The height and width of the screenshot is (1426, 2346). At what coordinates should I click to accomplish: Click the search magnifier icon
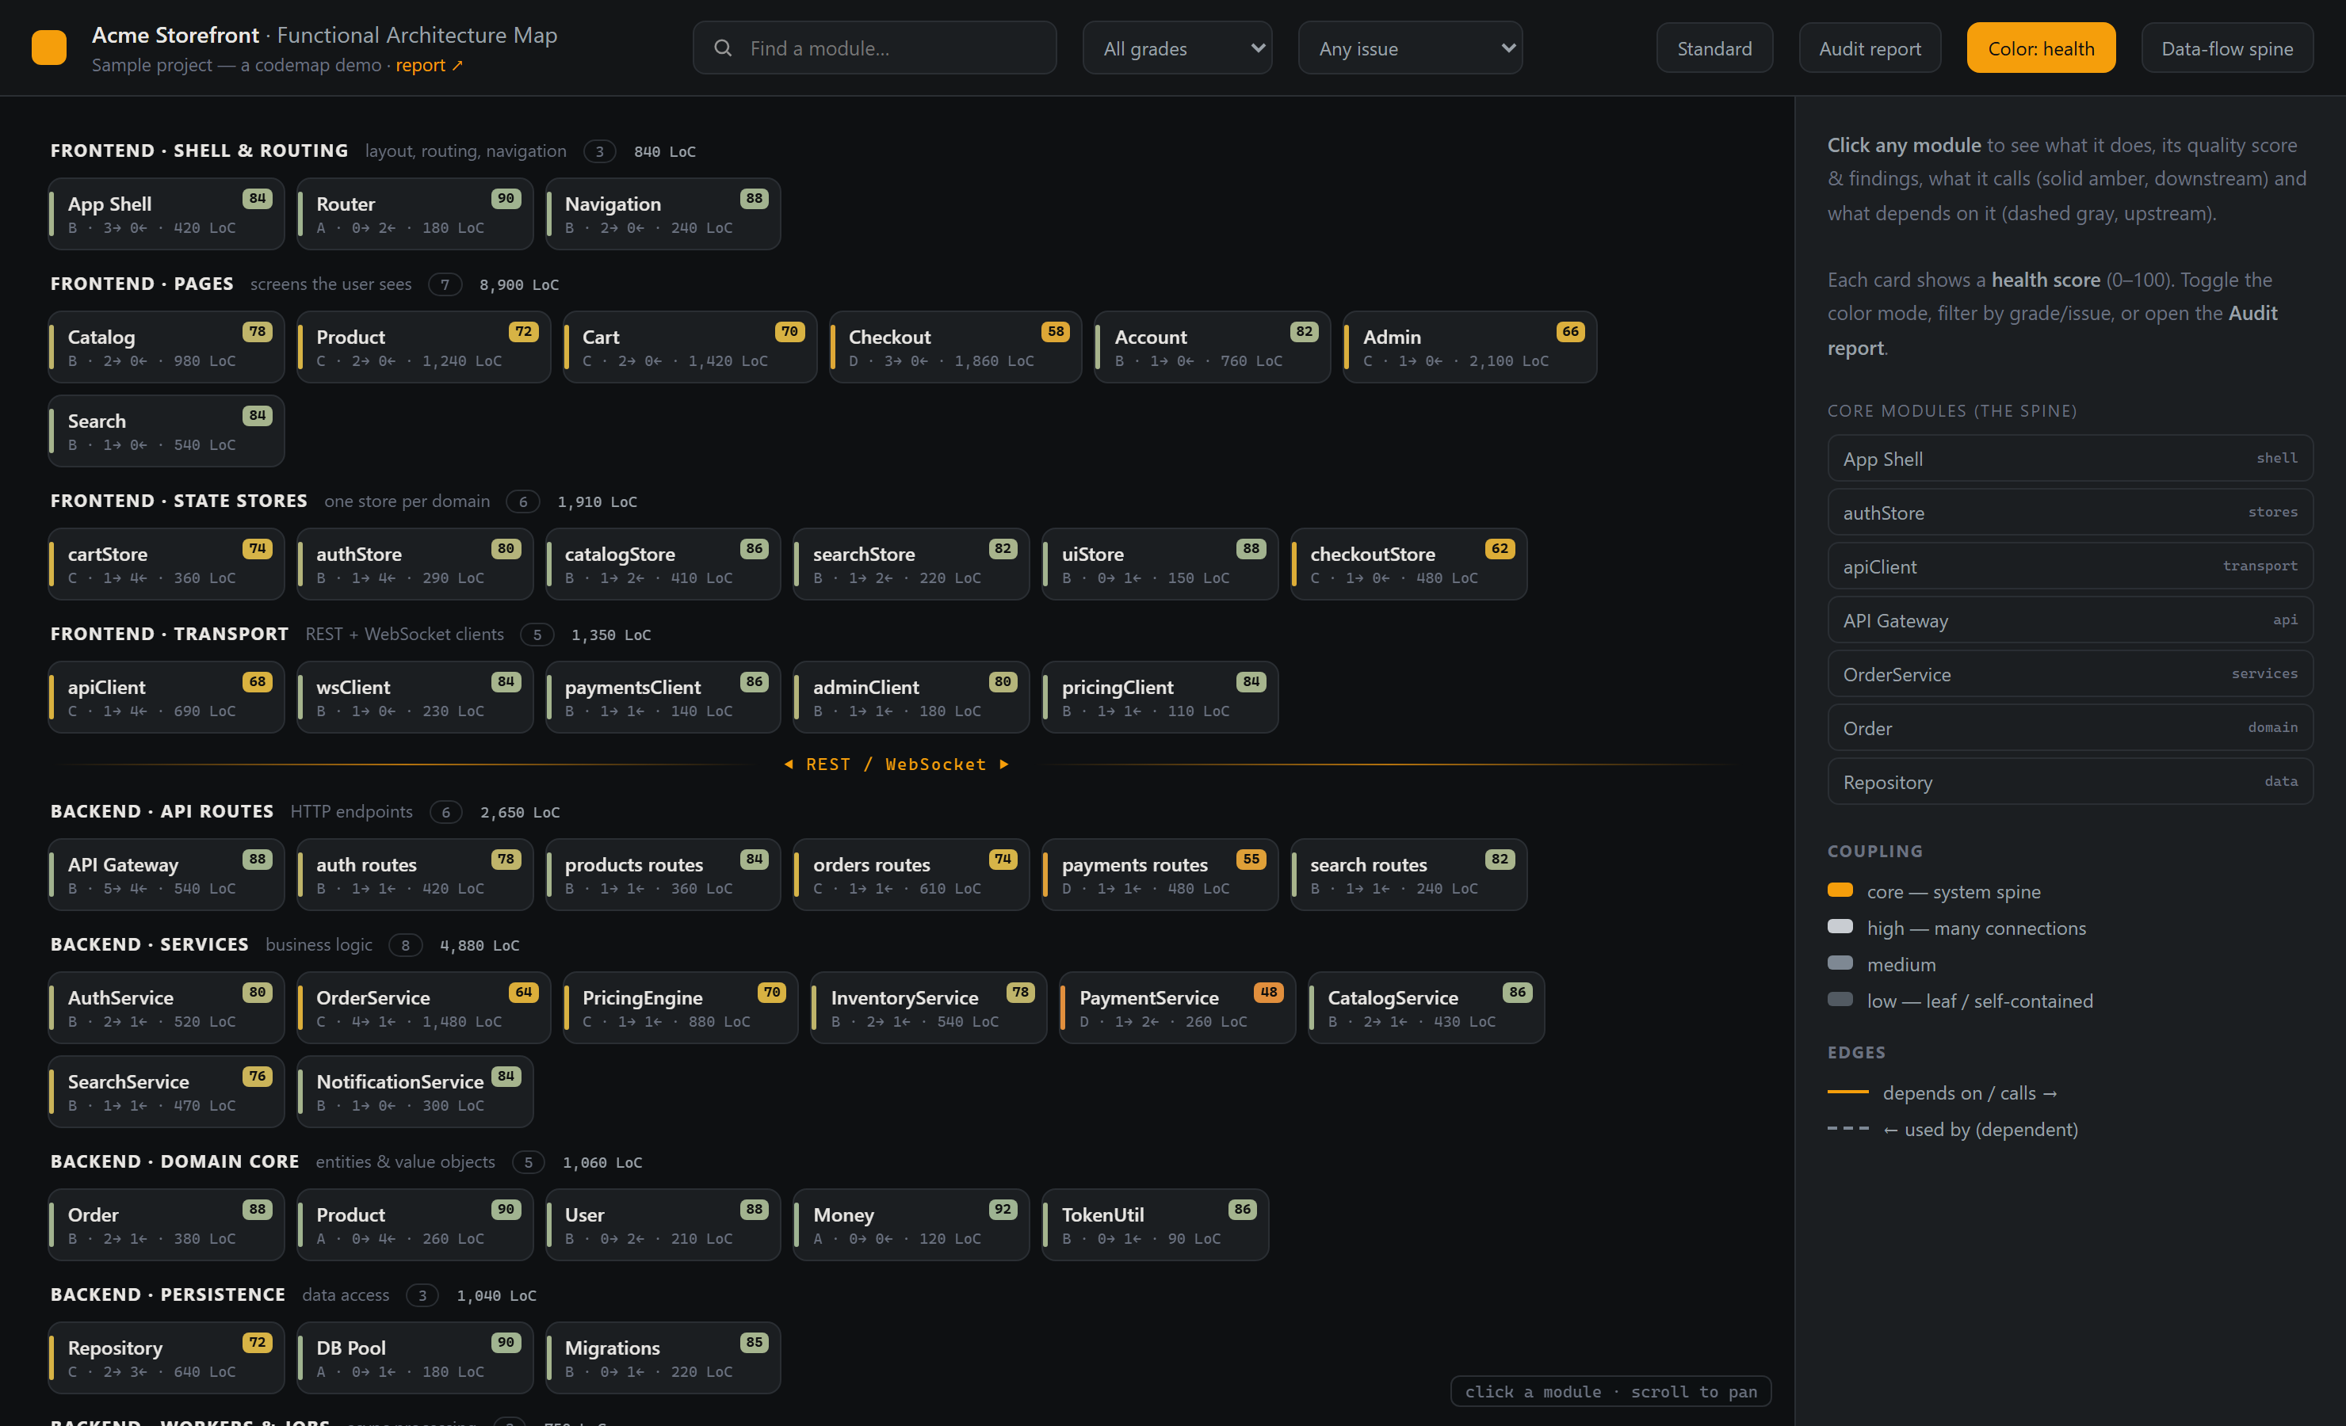[x=723, y=48]
